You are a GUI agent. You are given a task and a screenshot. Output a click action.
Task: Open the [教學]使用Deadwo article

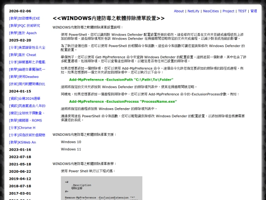point(24,77)
